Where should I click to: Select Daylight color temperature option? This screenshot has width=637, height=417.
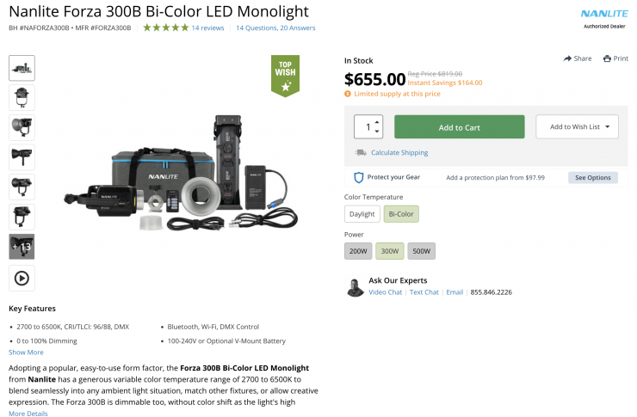[x=362, y=214]
